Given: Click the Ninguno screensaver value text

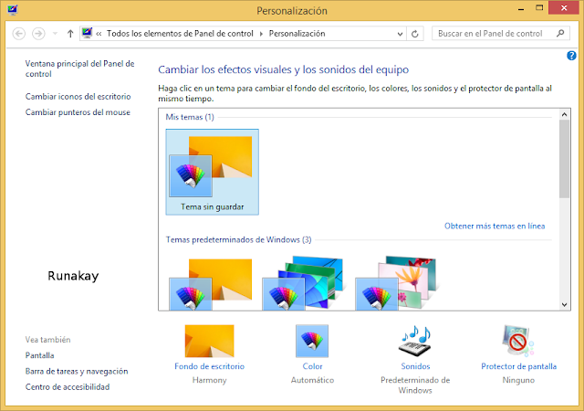Looking at the screenshot, I should click(518, 380).
